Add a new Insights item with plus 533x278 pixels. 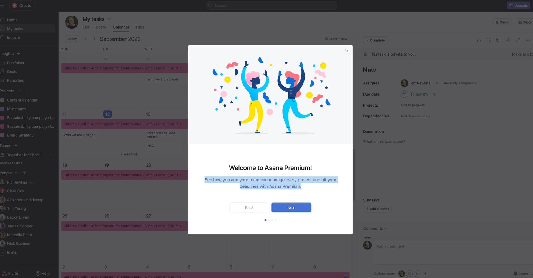[x=19, y=54]
